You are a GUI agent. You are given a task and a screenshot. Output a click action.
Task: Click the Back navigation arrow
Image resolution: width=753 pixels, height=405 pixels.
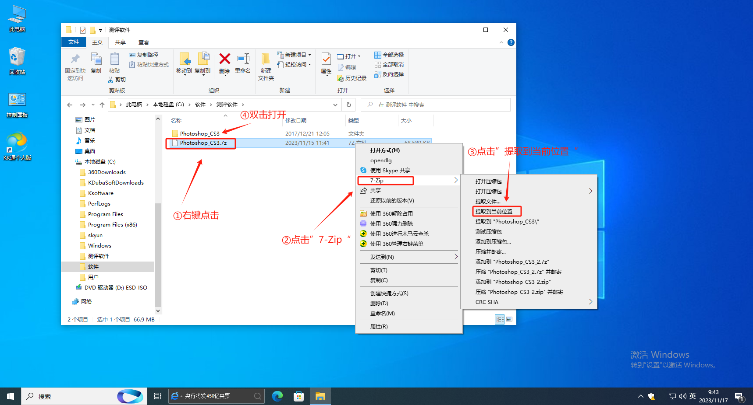(x=70, y=105)
